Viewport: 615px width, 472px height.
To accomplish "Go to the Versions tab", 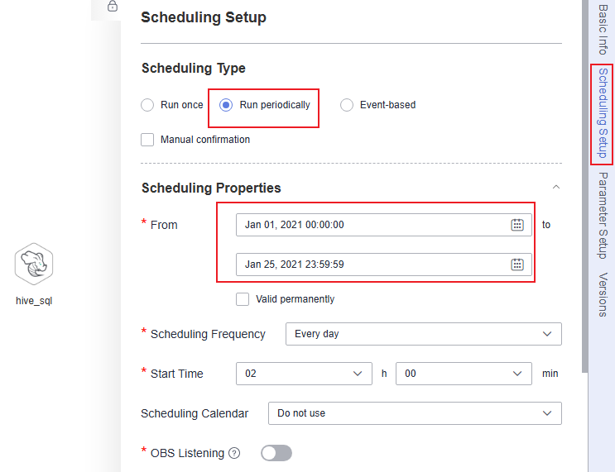I will (x=603, y=294).
